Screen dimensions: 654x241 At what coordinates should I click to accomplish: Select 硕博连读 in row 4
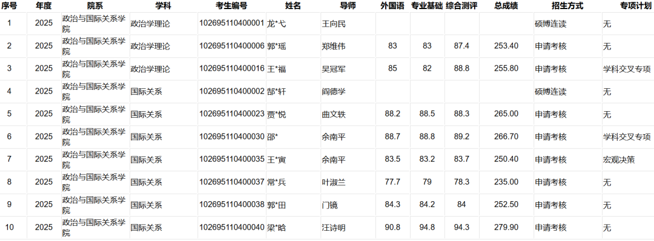coord(550,92)
